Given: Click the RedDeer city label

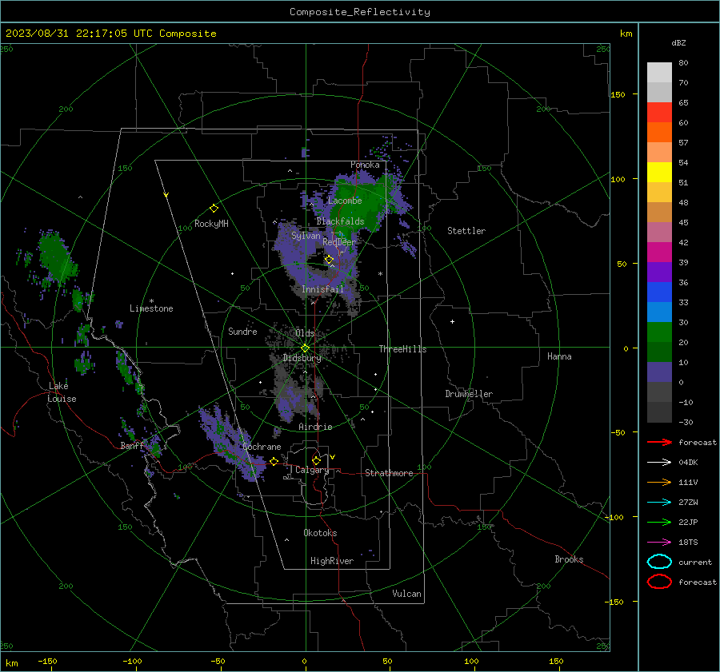Looking at the screenshot, I should click(x=339, y=242).
